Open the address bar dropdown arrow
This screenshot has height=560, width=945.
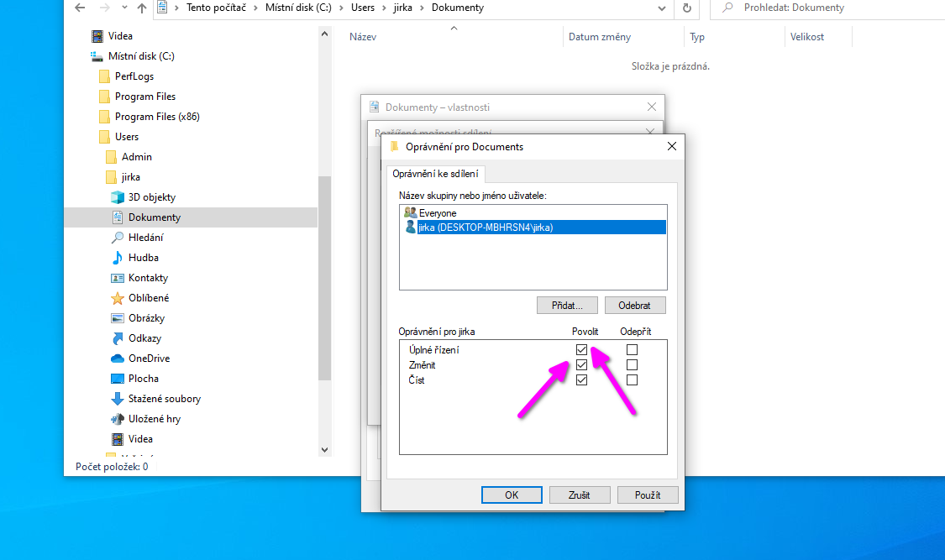[663, 8]
